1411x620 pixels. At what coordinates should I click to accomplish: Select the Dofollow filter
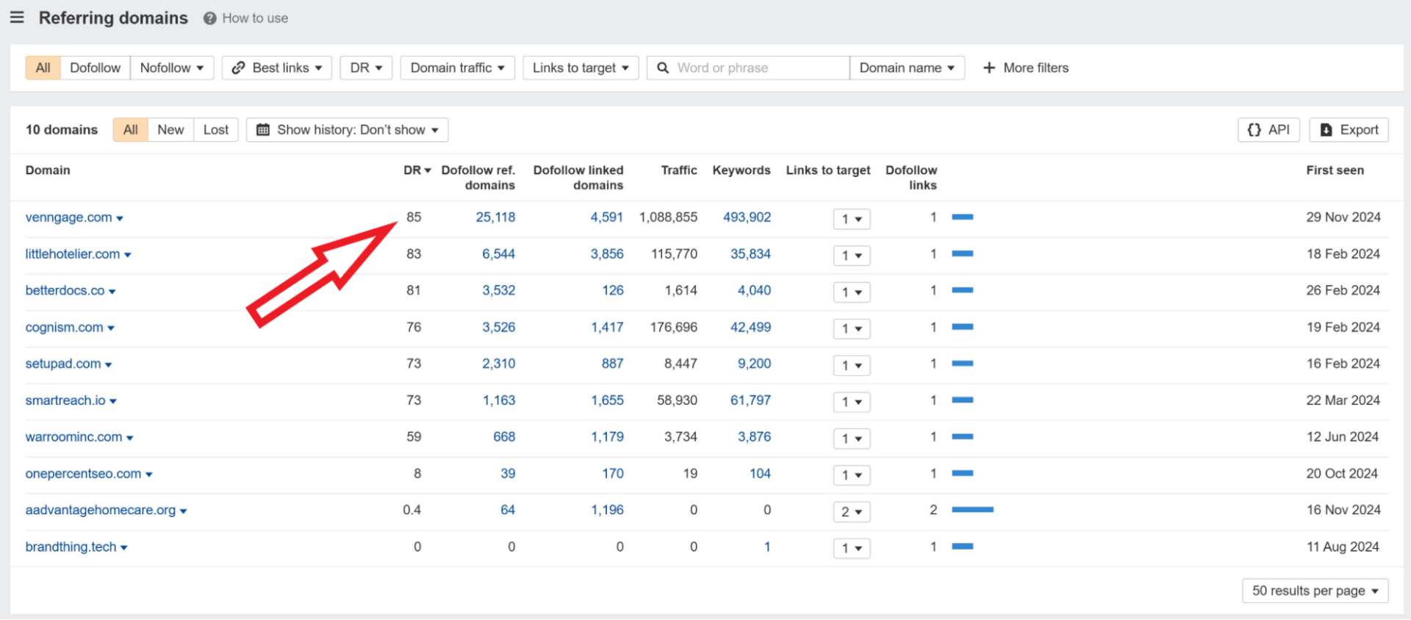96,68
